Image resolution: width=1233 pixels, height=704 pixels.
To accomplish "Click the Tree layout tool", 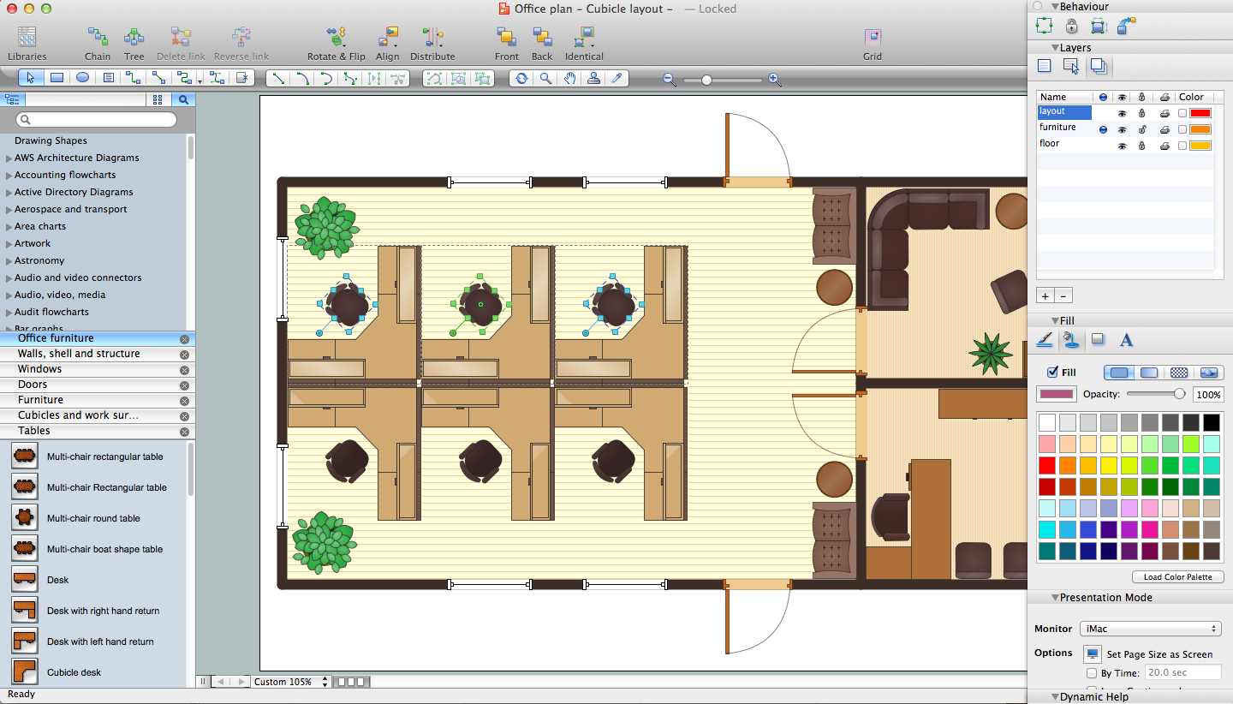I will coord(134,38).
